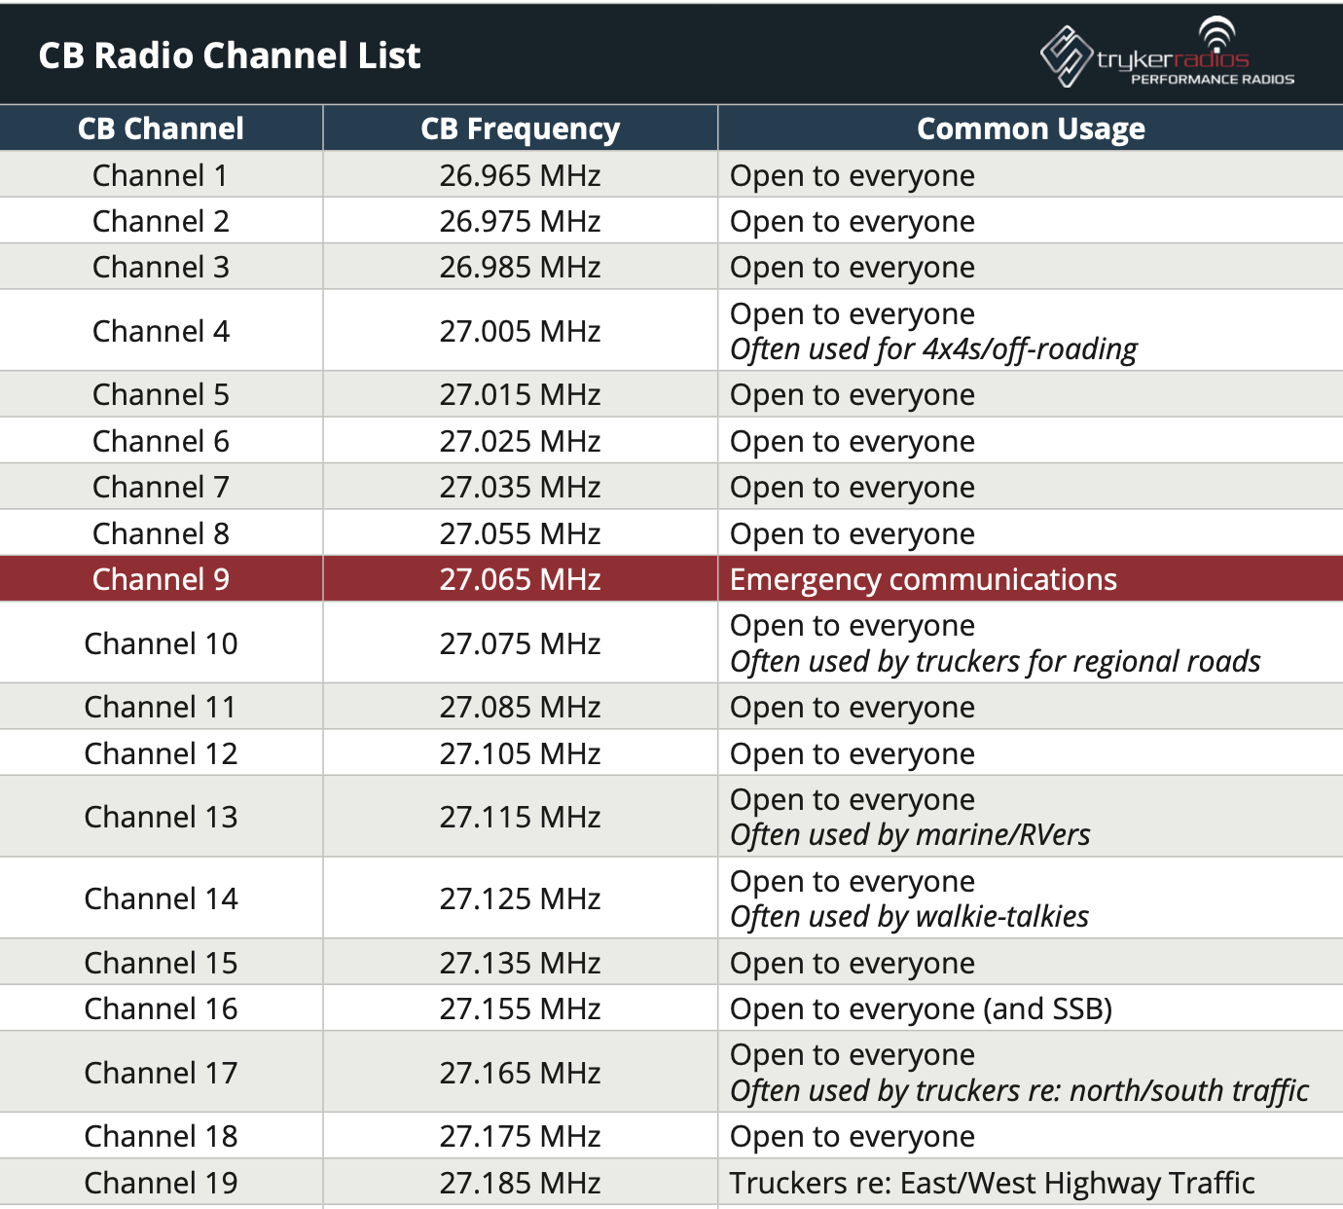Click the CB Channel column header
The height and width of the screenshot is (1209, 1343).
(161, 128)
